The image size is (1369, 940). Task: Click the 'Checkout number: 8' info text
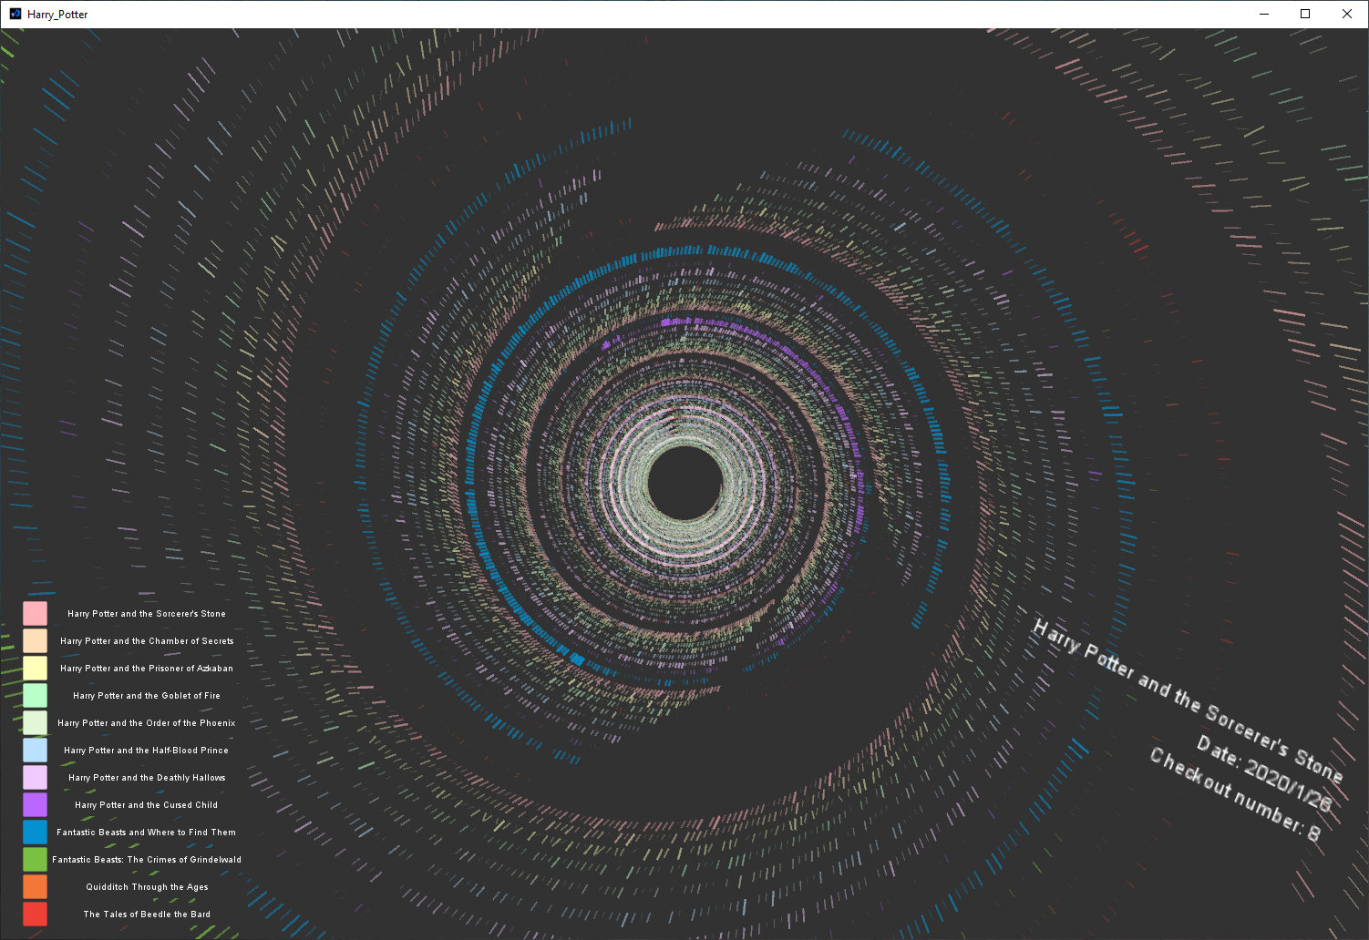(1234, 795)
